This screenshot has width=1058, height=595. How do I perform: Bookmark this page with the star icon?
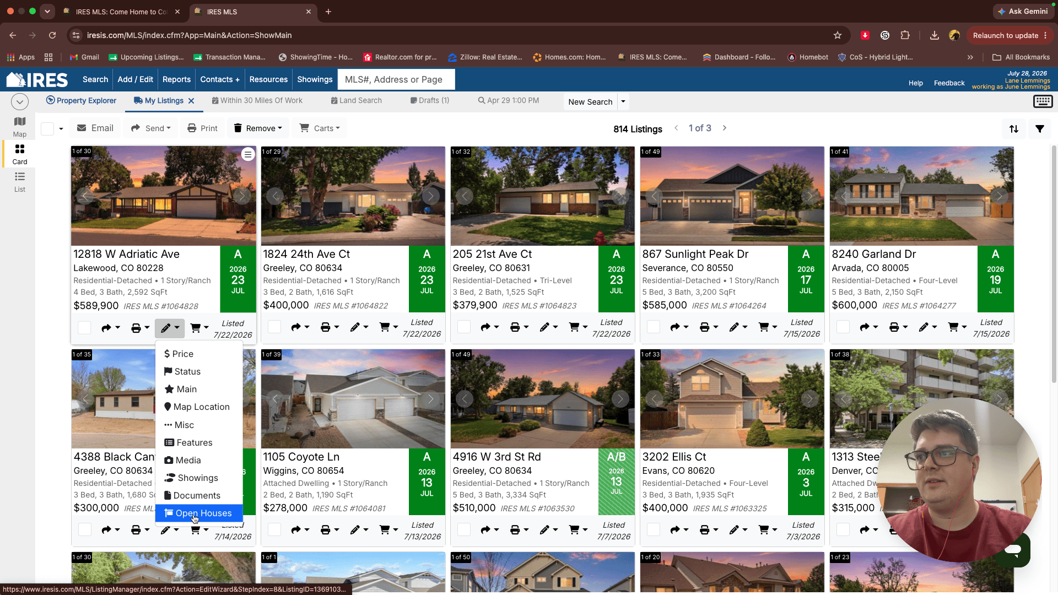(x=838, y=35)
